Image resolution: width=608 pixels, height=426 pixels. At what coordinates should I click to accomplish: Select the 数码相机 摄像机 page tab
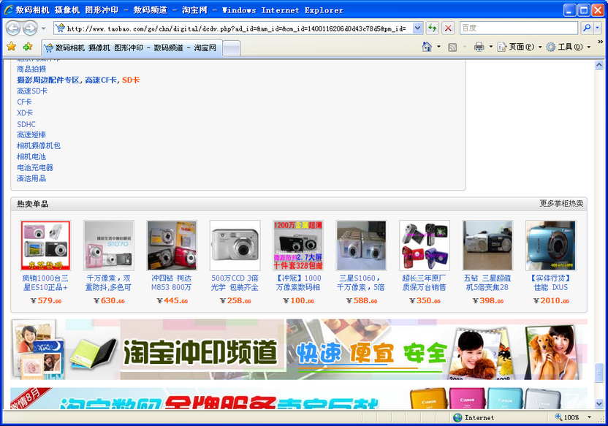[132, 47]
